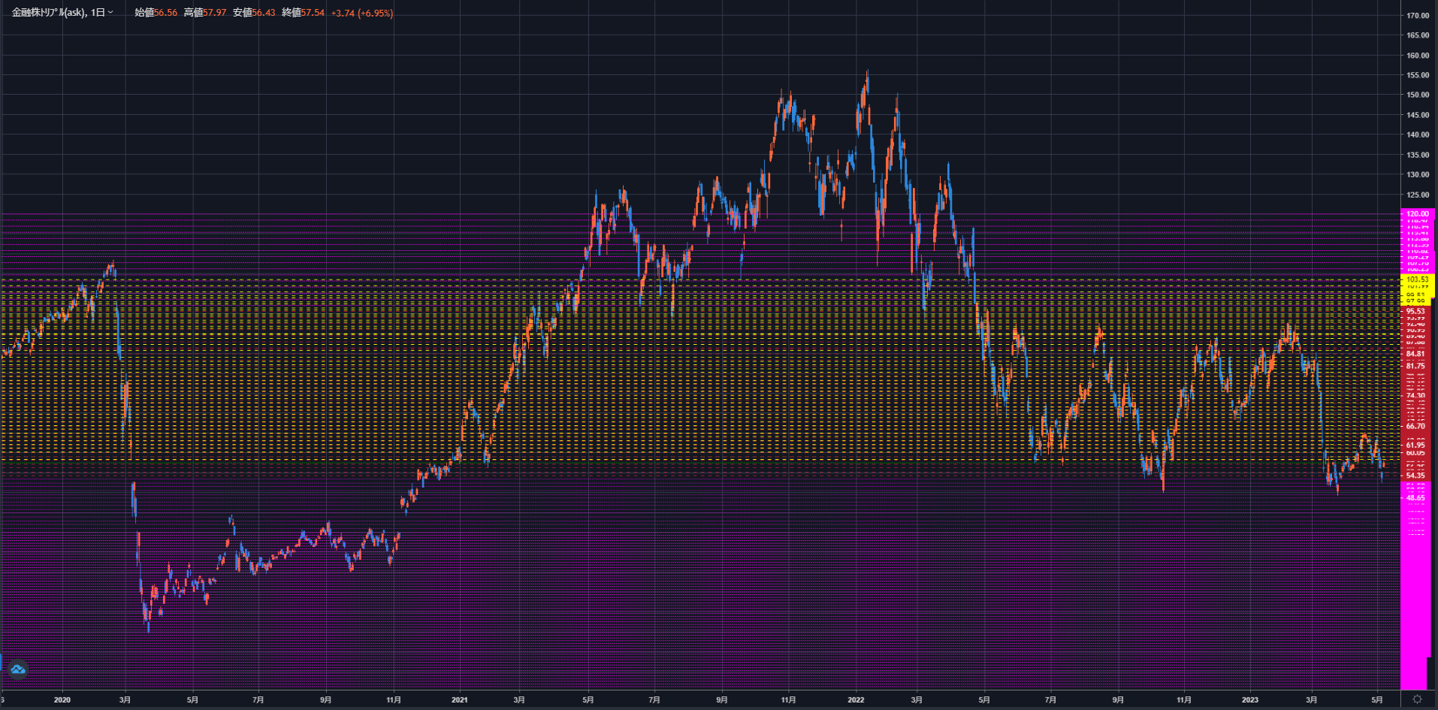Screen dimensions: 1438x710
Task: Select the 2022 time axis label
Action: pyautogui.click(x=856, y=699)
